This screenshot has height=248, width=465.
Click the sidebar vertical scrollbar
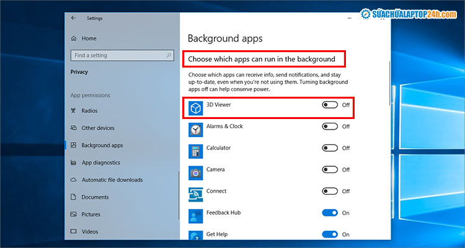coord(179,195)
